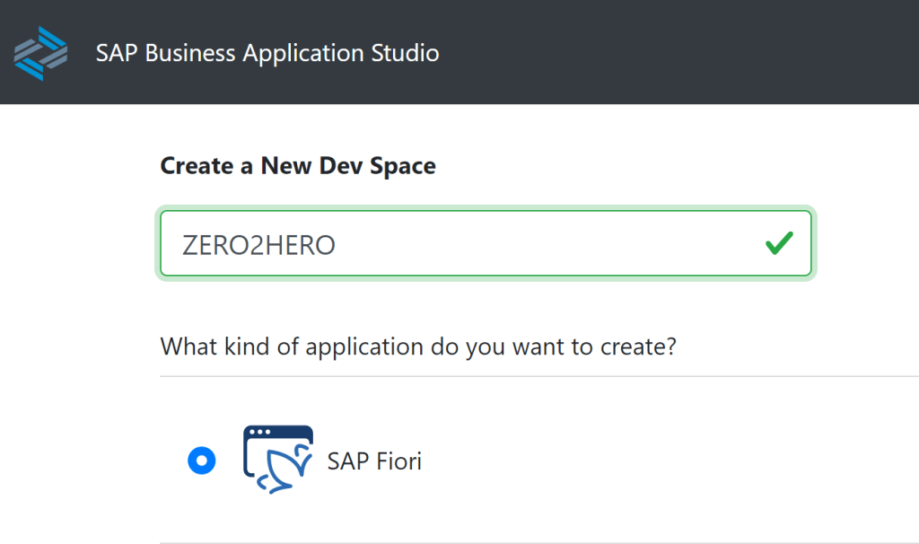Click the word application in the question
The width and height of the screenshot is (919, 544).
[x=363, y=347]
